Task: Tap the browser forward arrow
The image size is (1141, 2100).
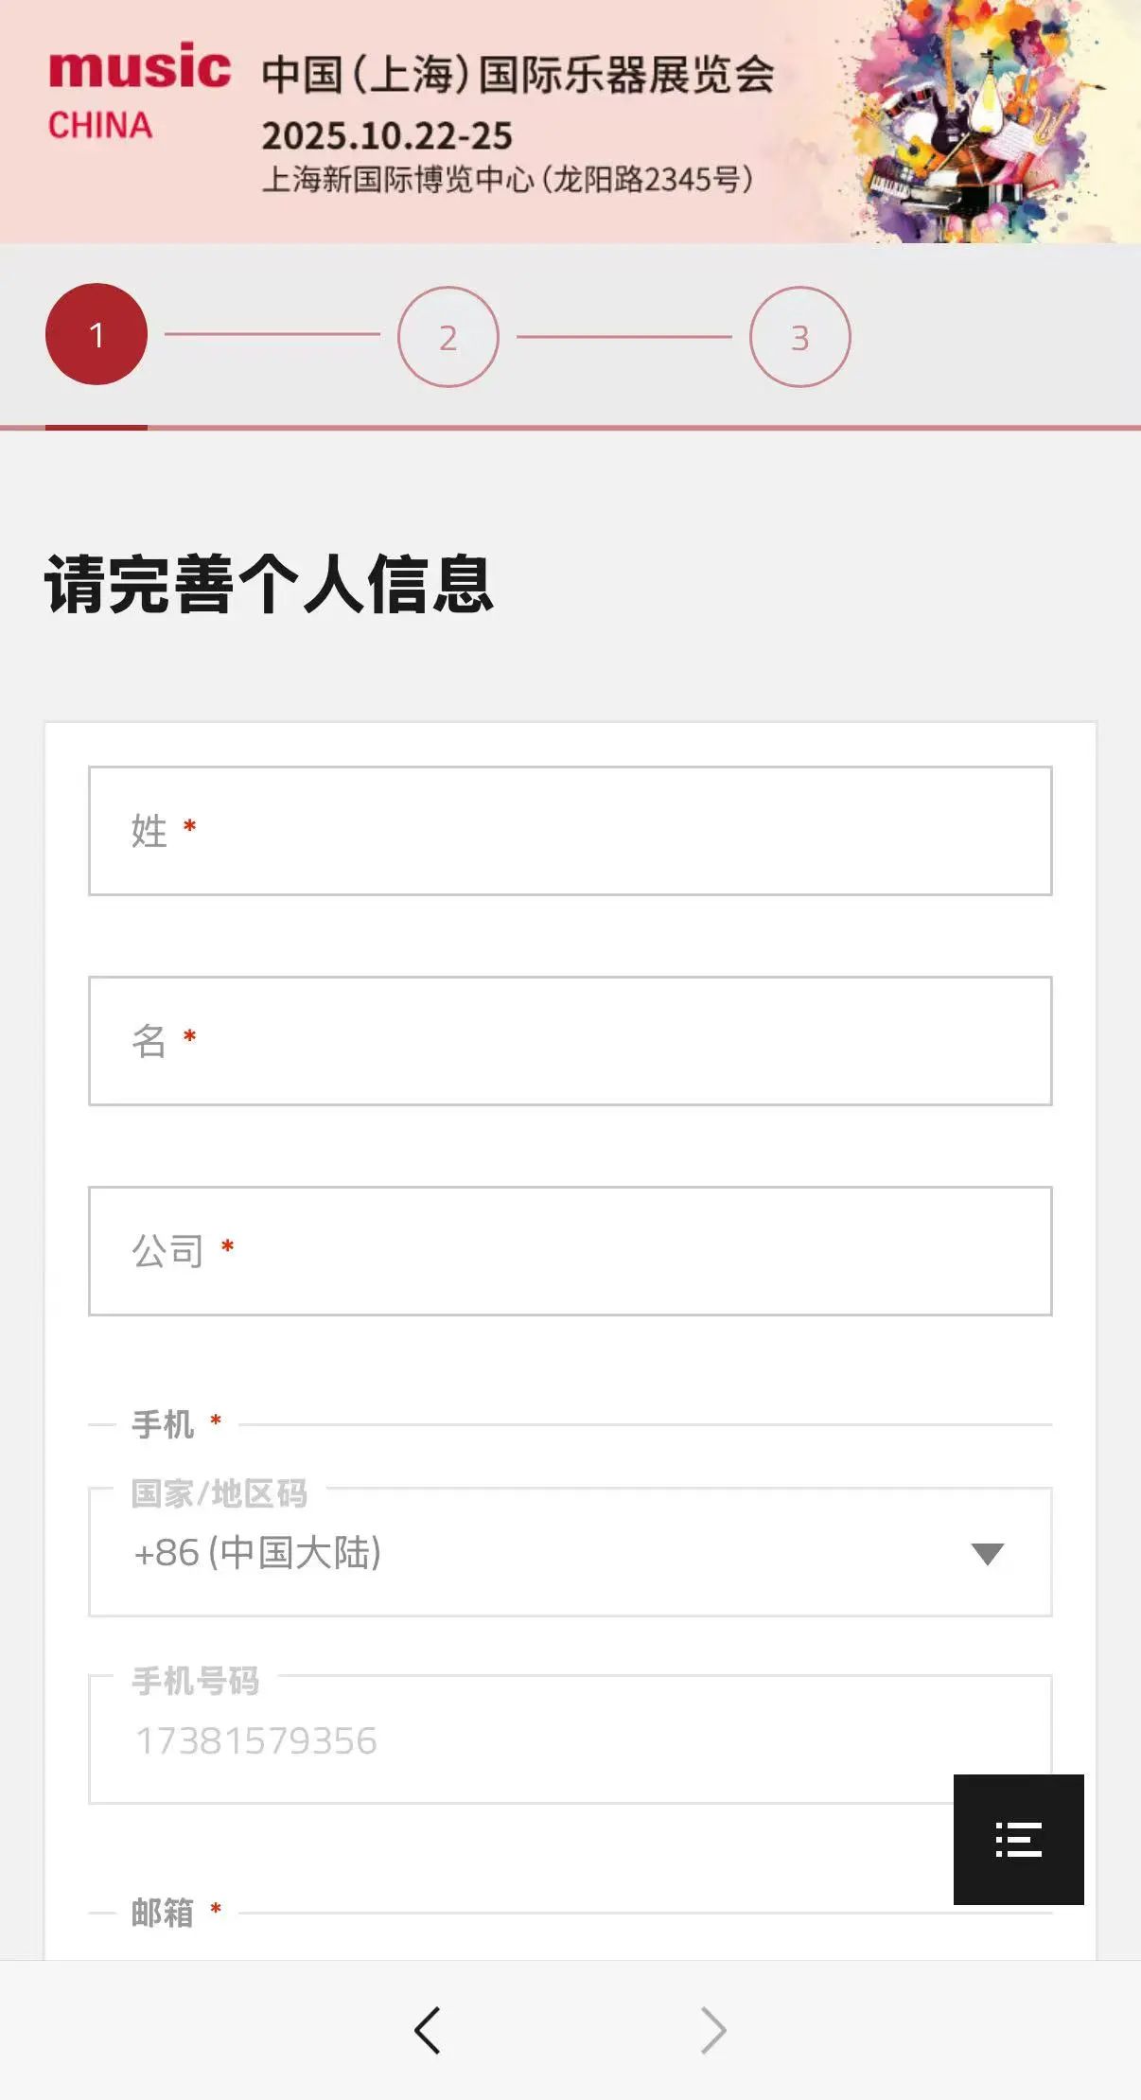Action: 713,2030
